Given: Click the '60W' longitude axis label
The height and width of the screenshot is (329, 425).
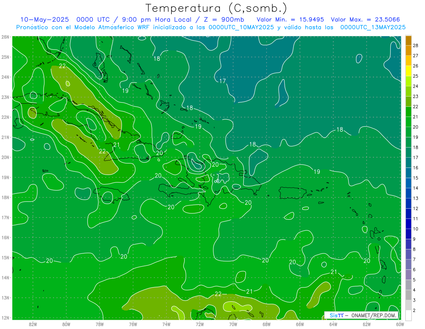Looking at the screenshot, I should point(400,324).
